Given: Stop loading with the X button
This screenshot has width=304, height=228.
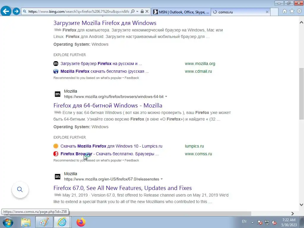Looking at the screenshot, I should [x=147, y=12].
